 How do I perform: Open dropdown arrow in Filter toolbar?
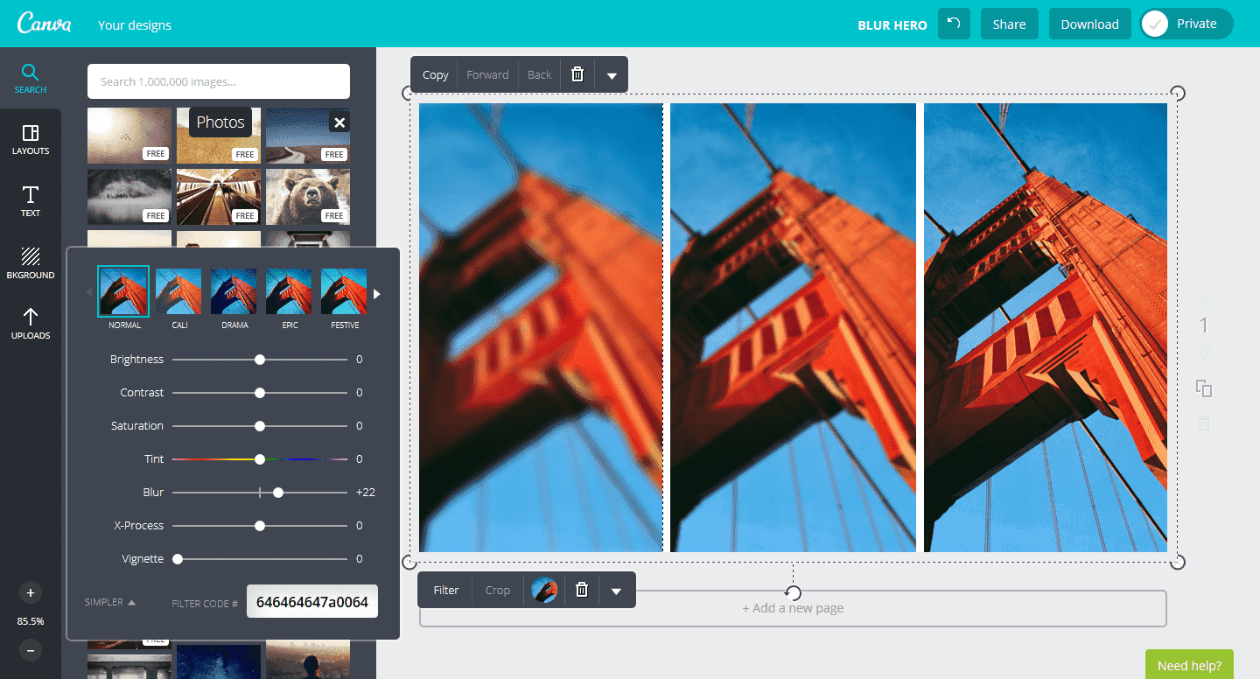616,591
